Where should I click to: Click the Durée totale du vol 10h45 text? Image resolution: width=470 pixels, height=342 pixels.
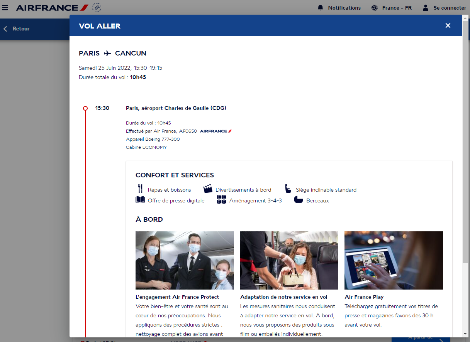tap(112, 77)
